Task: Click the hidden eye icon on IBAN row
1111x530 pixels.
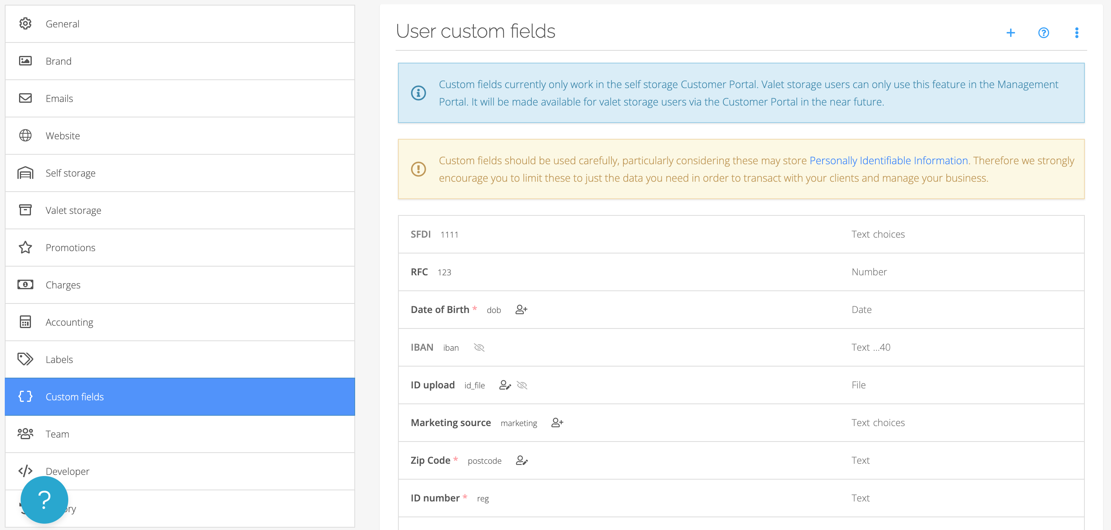Action: (479, 348)
